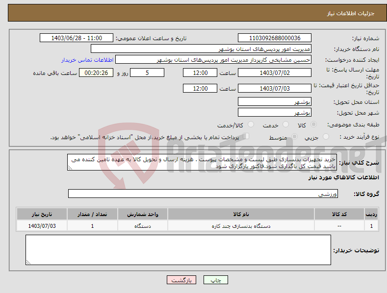Click the remaining time 00:20:26 field
Image resolution: width=387 pixels, height=293 pixels.
pyautogui.click(x=96, y=73)
